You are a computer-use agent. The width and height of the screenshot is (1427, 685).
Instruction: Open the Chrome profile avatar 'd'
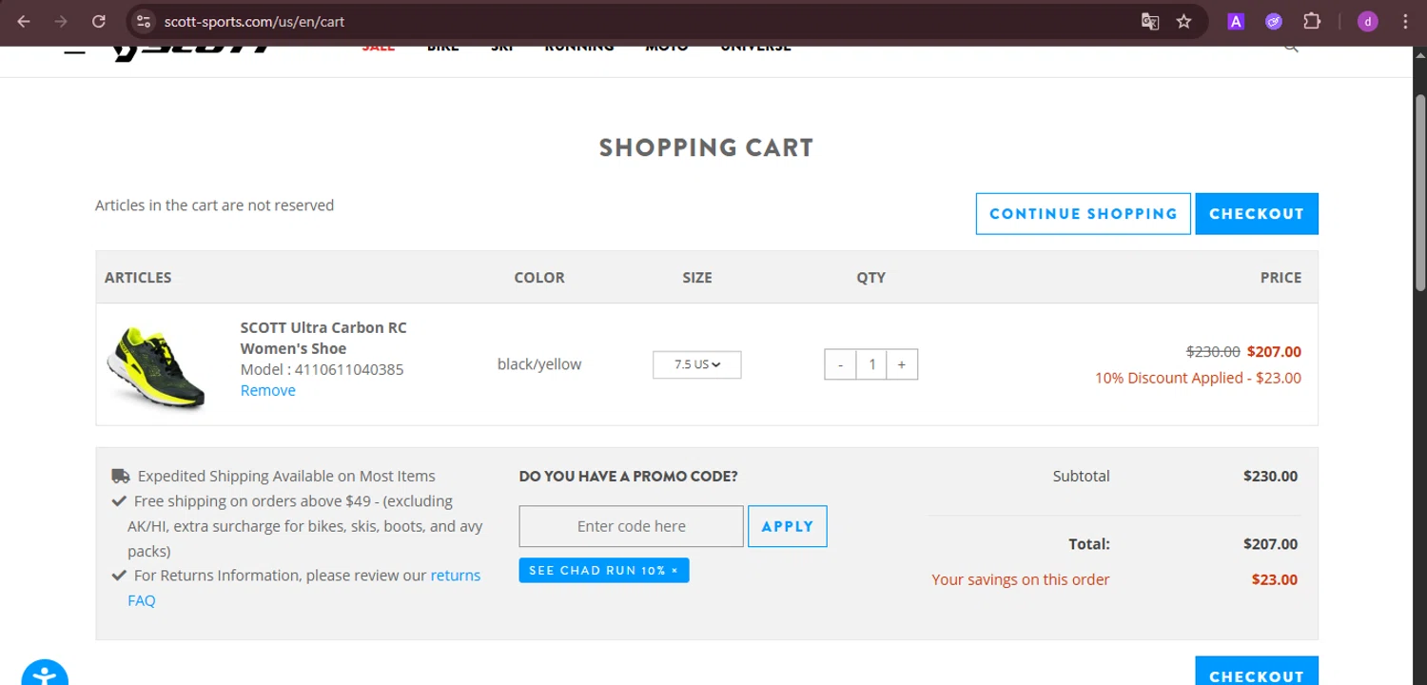point(1367,21)
